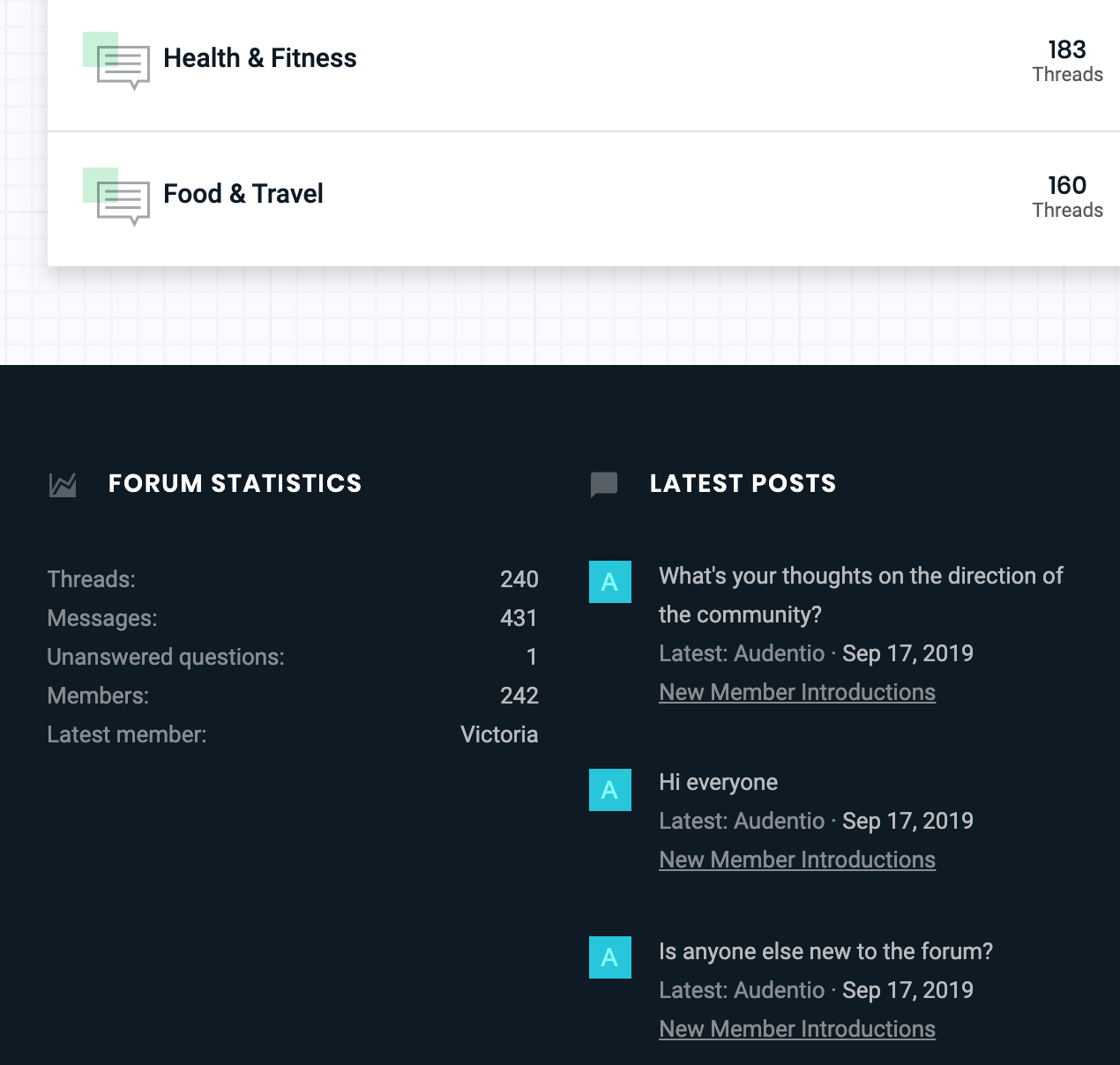Click the Latest Posts speech bubble icon

coord(604,485)
